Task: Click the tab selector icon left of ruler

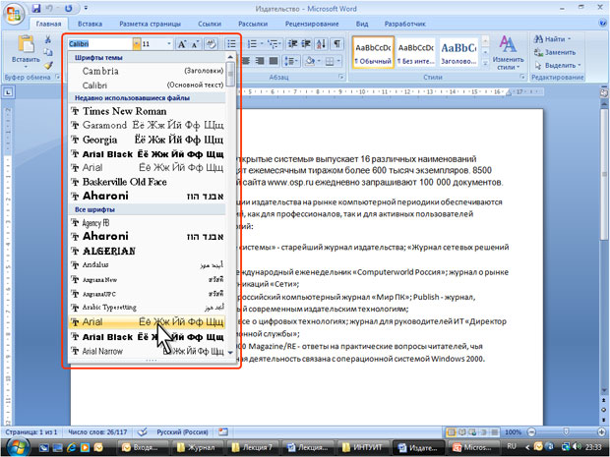Action: tap(8, 92)
